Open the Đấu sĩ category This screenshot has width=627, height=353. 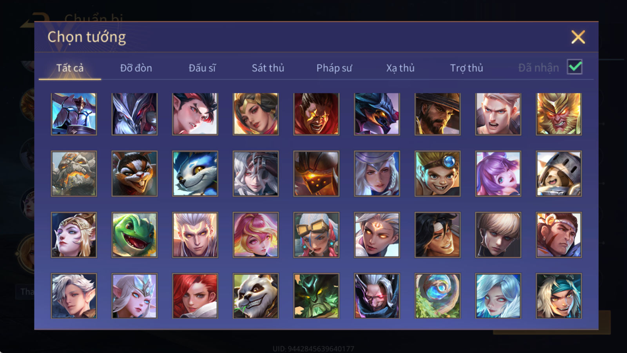point(202,68)
